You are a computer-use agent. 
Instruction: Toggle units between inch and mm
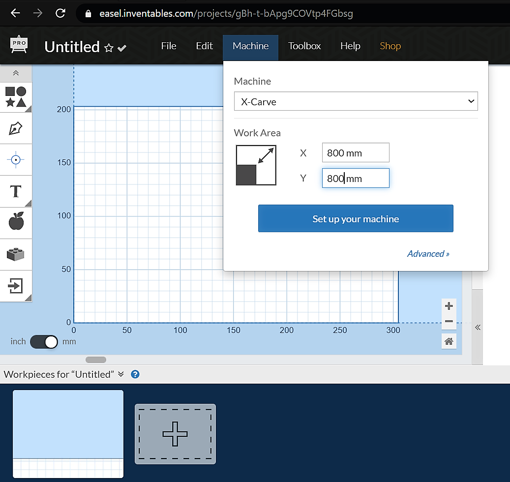coord(44,342)
